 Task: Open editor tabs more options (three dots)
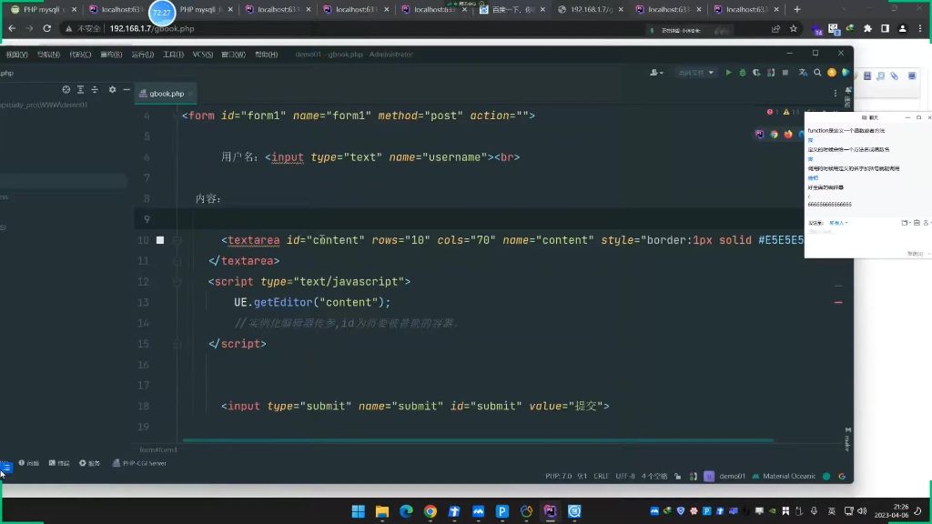836,94
